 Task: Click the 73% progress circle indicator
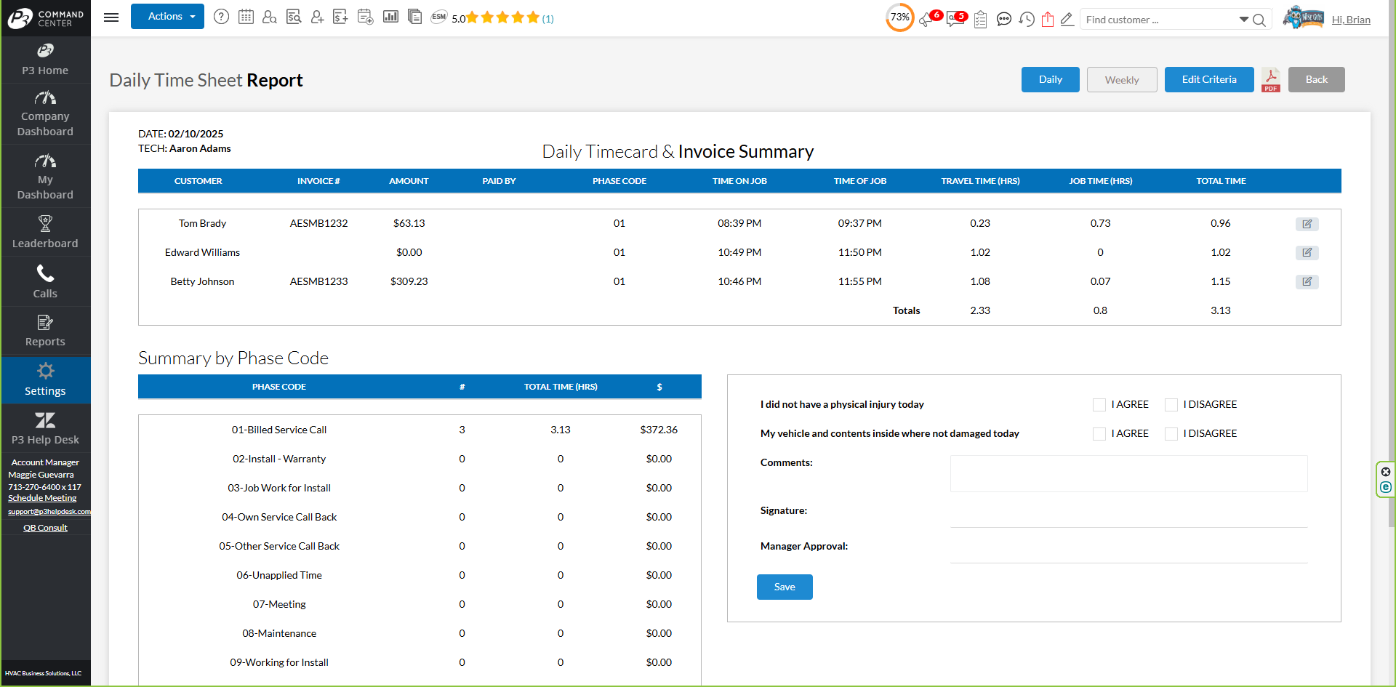coord(899,17)
